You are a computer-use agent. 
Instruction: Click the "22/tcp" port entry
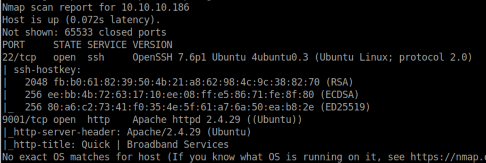click(x=19, y=57)
